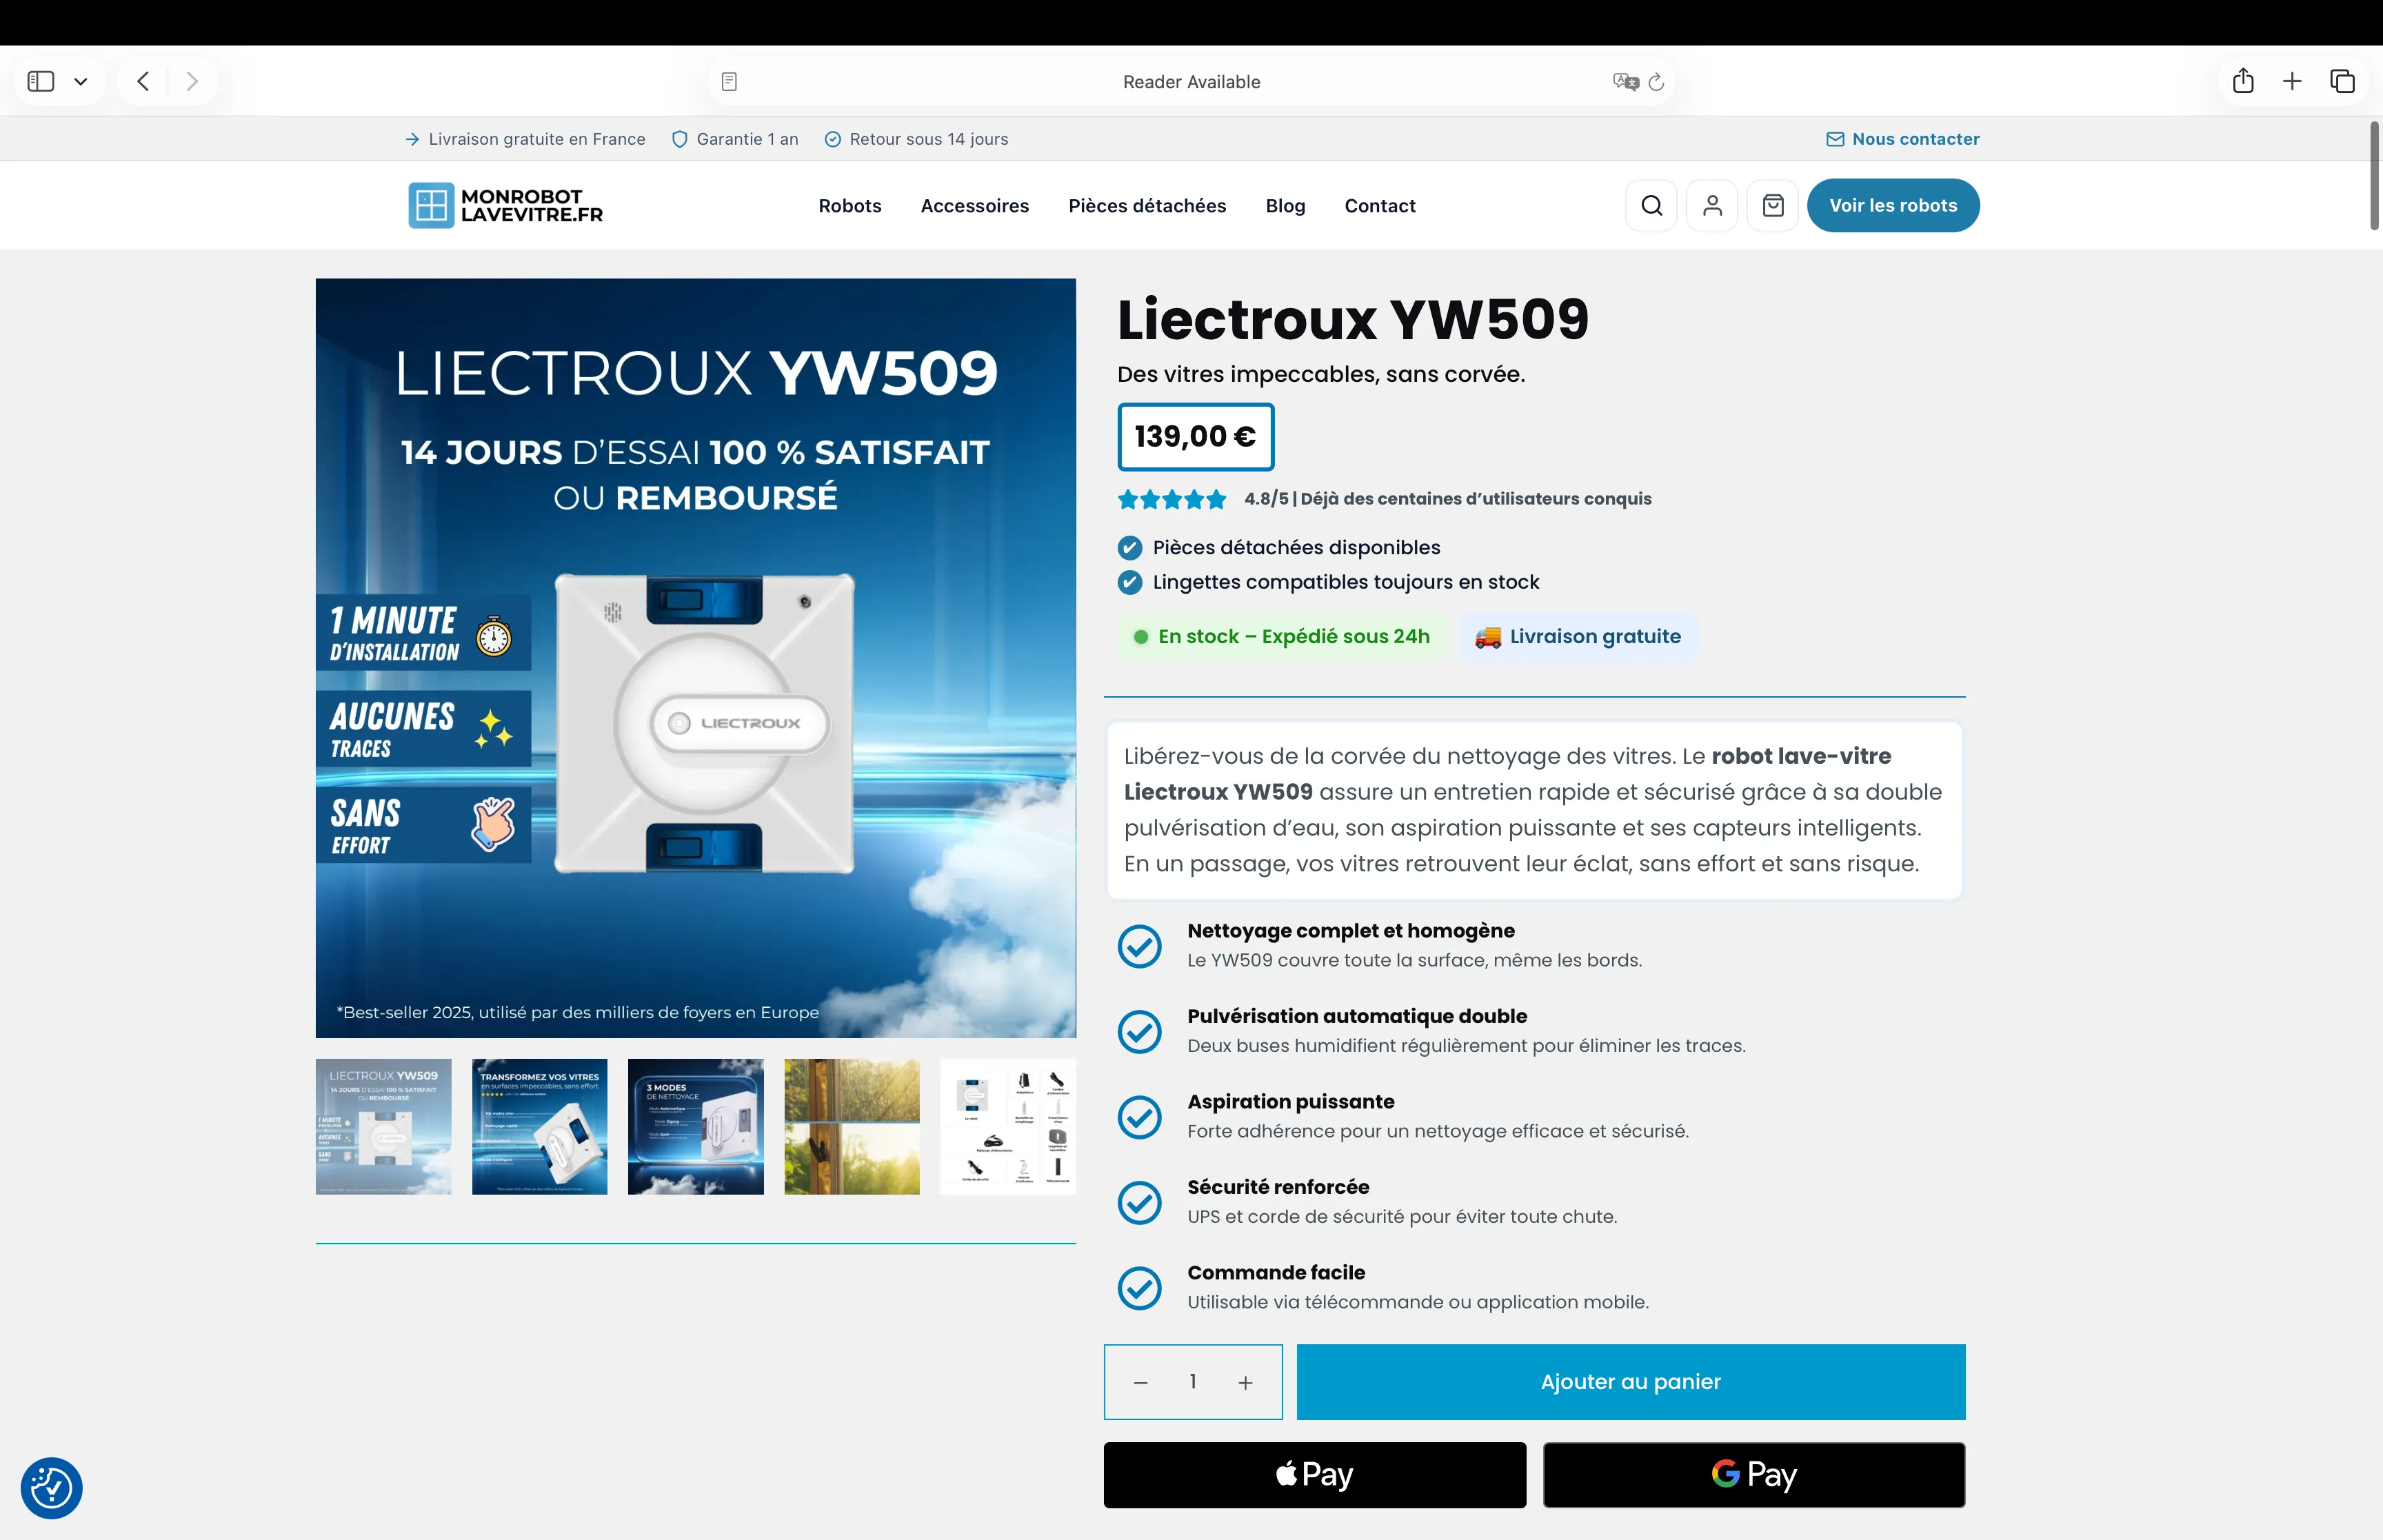Screen dimensions: 2383x1540
Task: Open the cookie consent preferences badge
Action: [x=51, y=1488]
